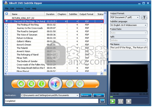This screenshot has height=108, width=154.
Task: Click the Browse... button
Action: coord(86,96)
